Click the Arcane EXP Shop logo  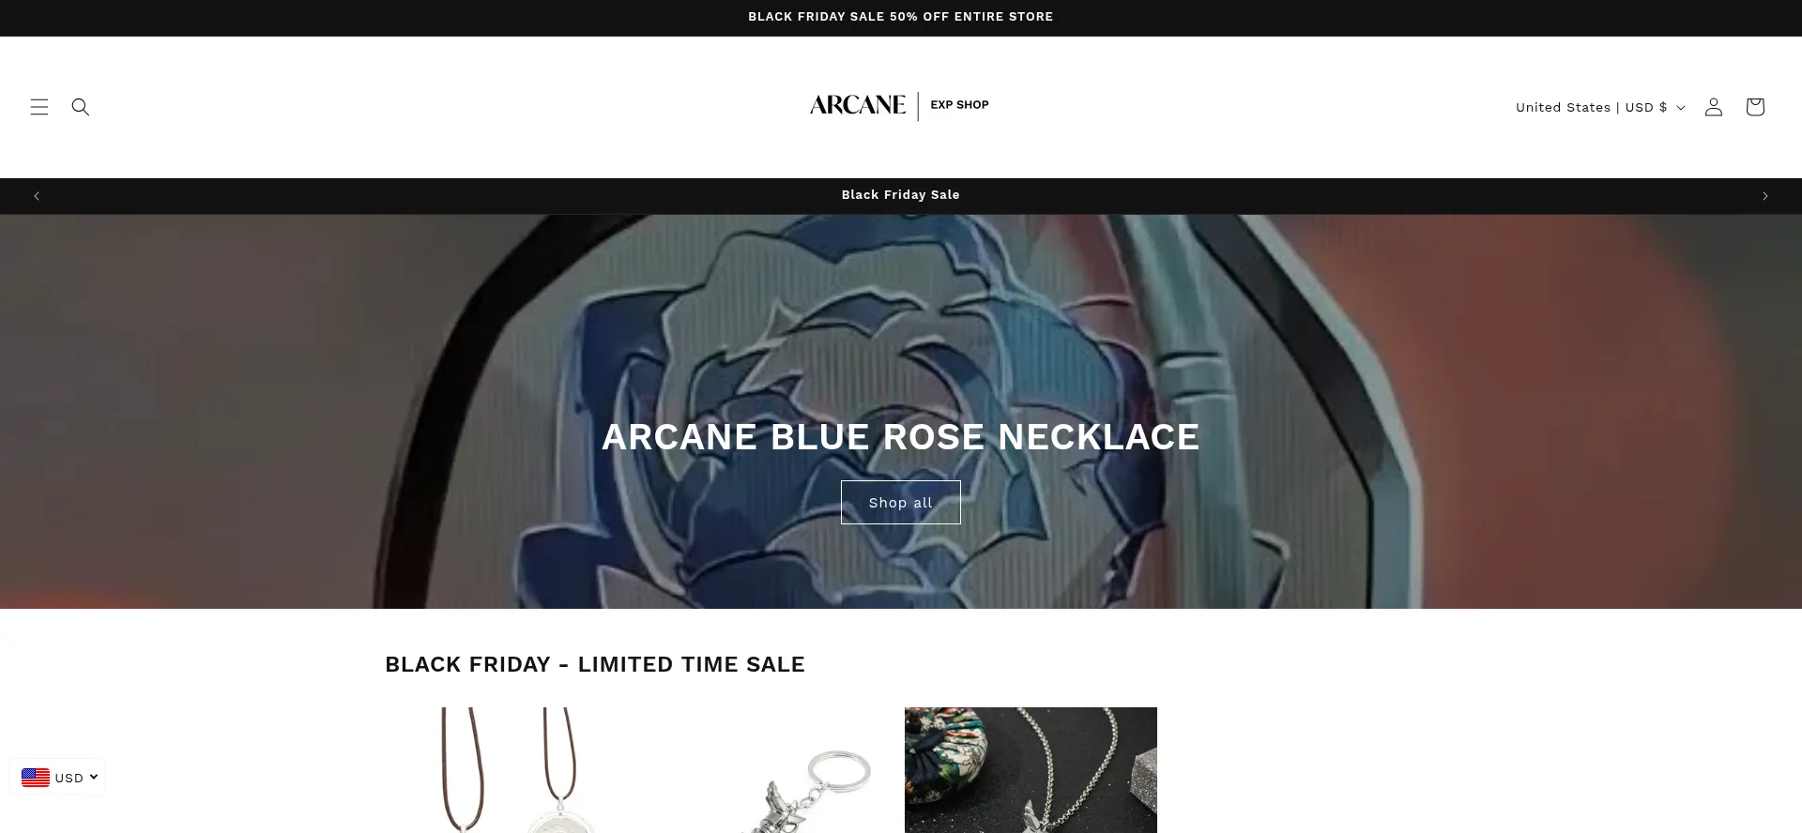pos(899,106)
